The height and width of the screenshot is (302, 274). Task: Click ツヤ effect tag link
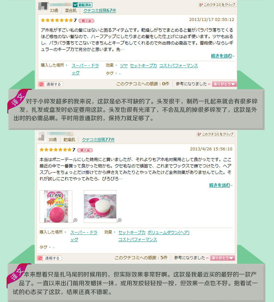(x=124, y=65)
